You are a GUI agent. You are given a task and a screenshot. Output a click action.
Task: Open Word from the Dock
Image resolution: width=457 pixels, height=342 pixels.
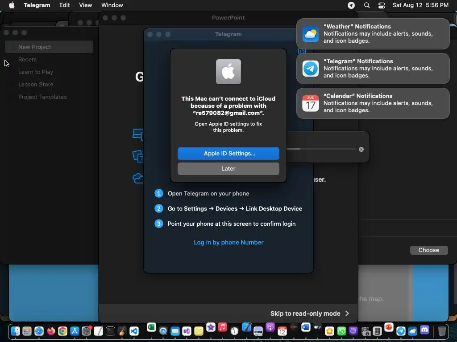tap(306, 327)
